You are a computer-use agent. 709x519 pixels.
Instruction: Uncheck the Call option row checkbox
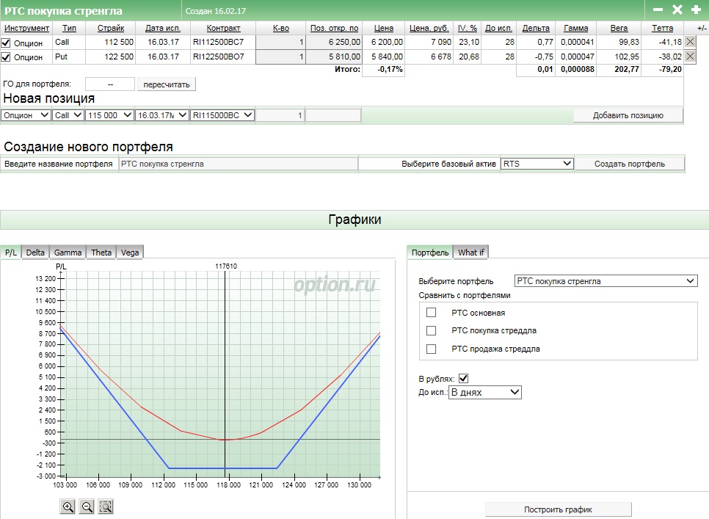click(x=7, y=43)
